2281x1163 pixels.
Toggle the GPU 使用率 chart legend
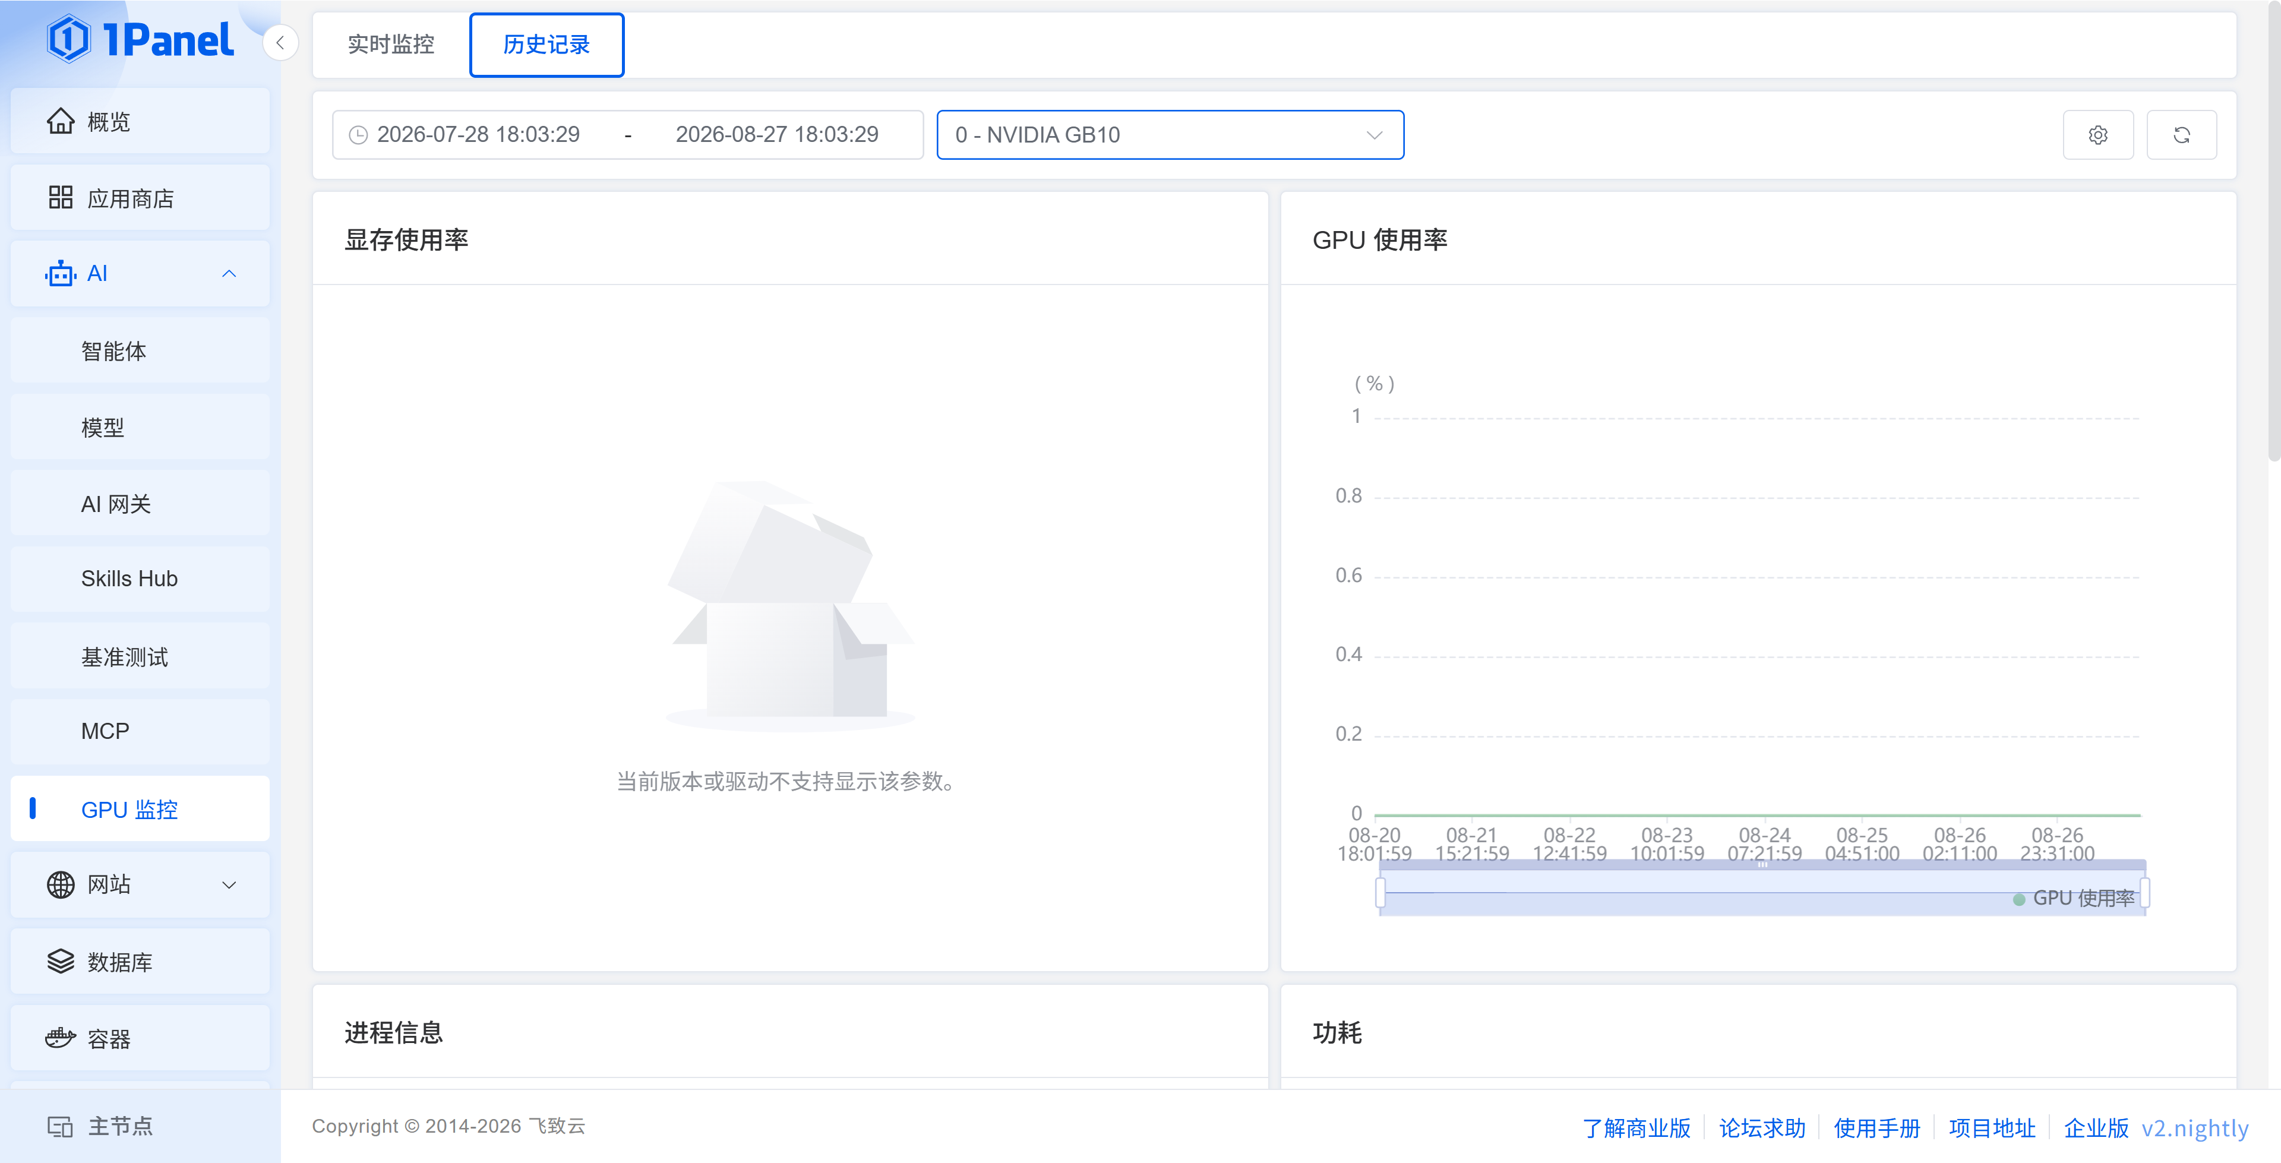point(2074,898)
